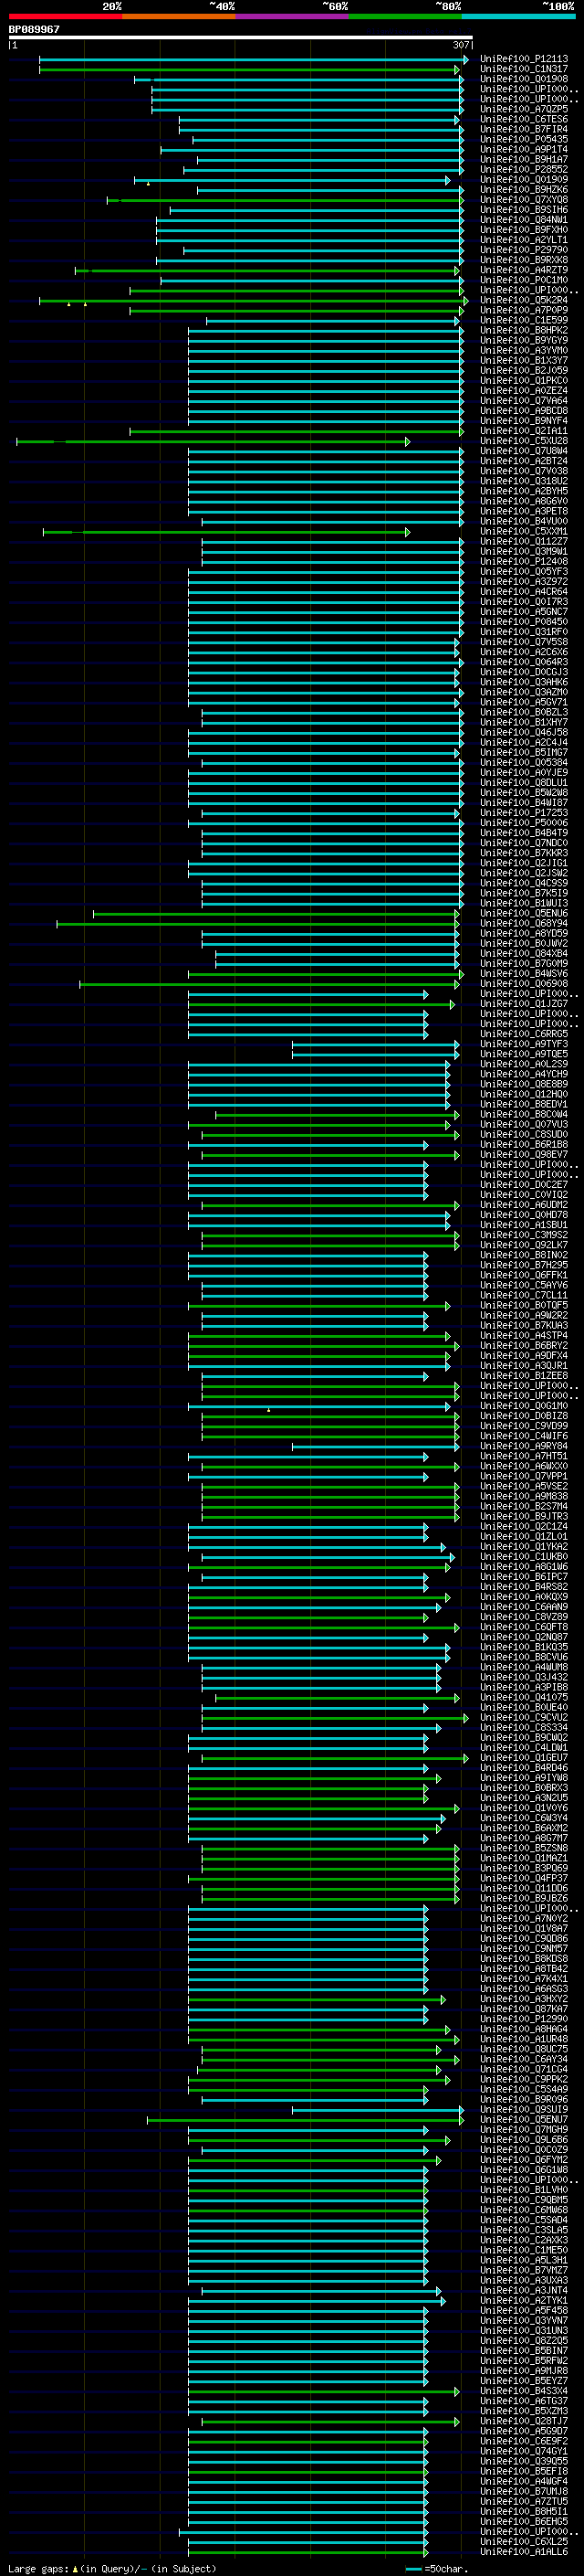Click the white query bar spanning 1 to 307
The height and width of the screenshot is (2576, 584).
tap(240, 38)
